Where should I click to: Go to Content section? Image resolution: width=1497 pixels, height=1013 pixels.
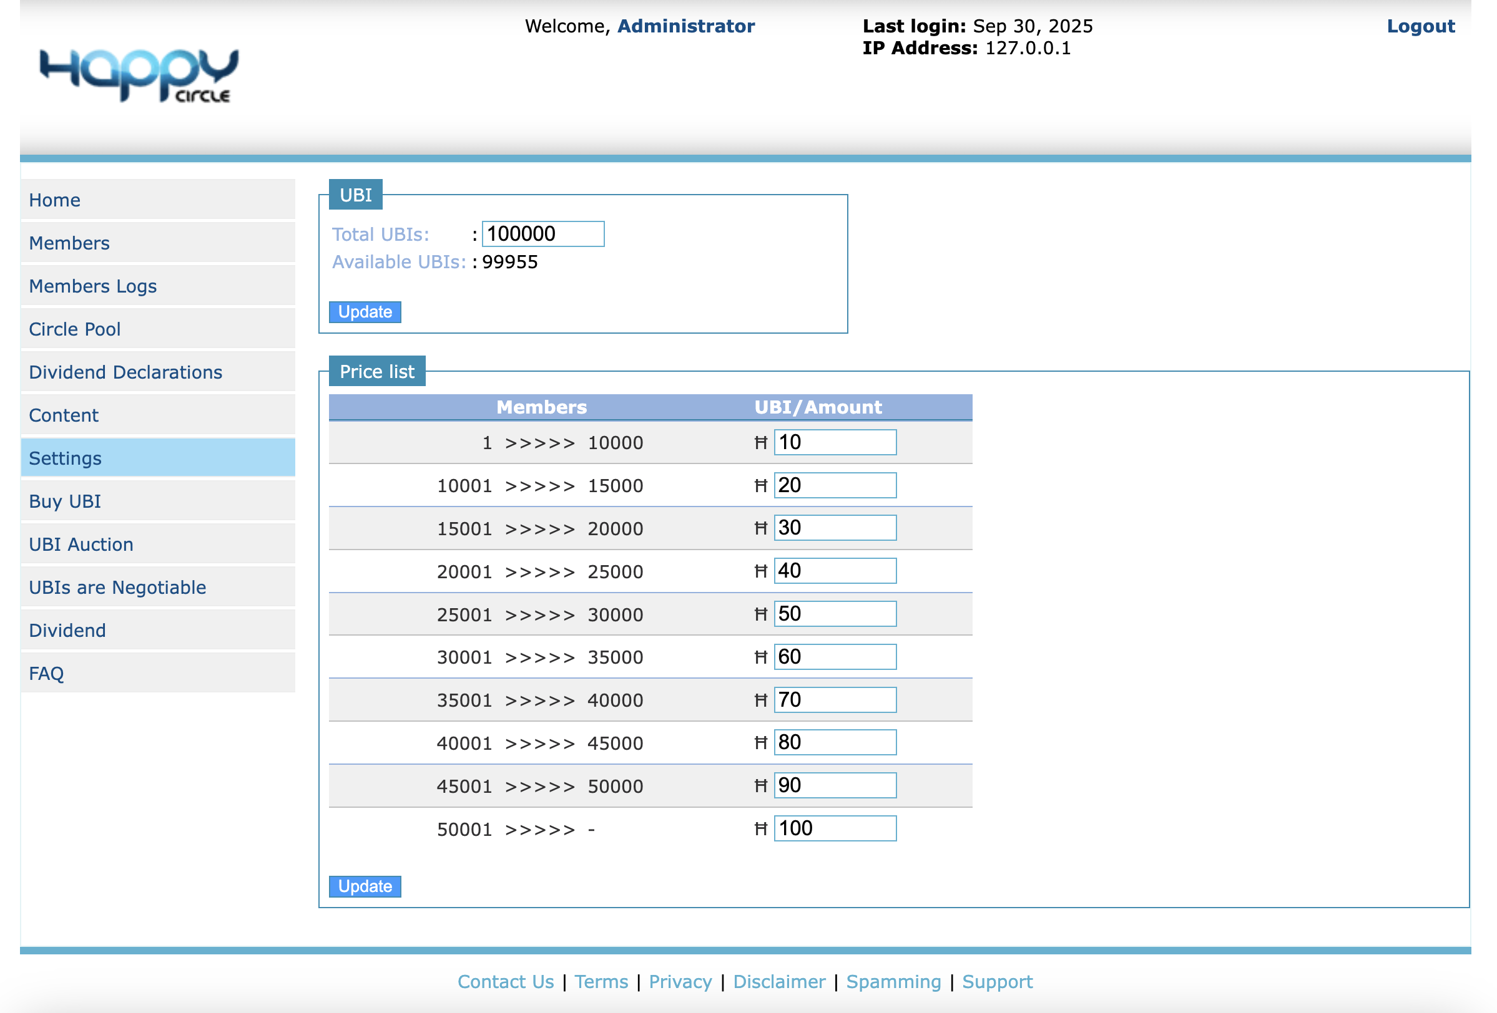point(158,415)
